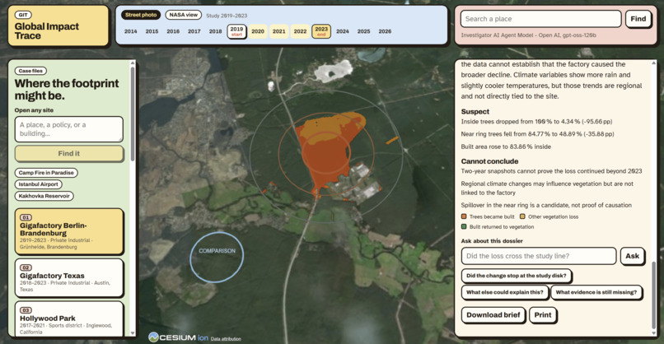
Task: Select year 2015 on timeline
Action: 152,31
